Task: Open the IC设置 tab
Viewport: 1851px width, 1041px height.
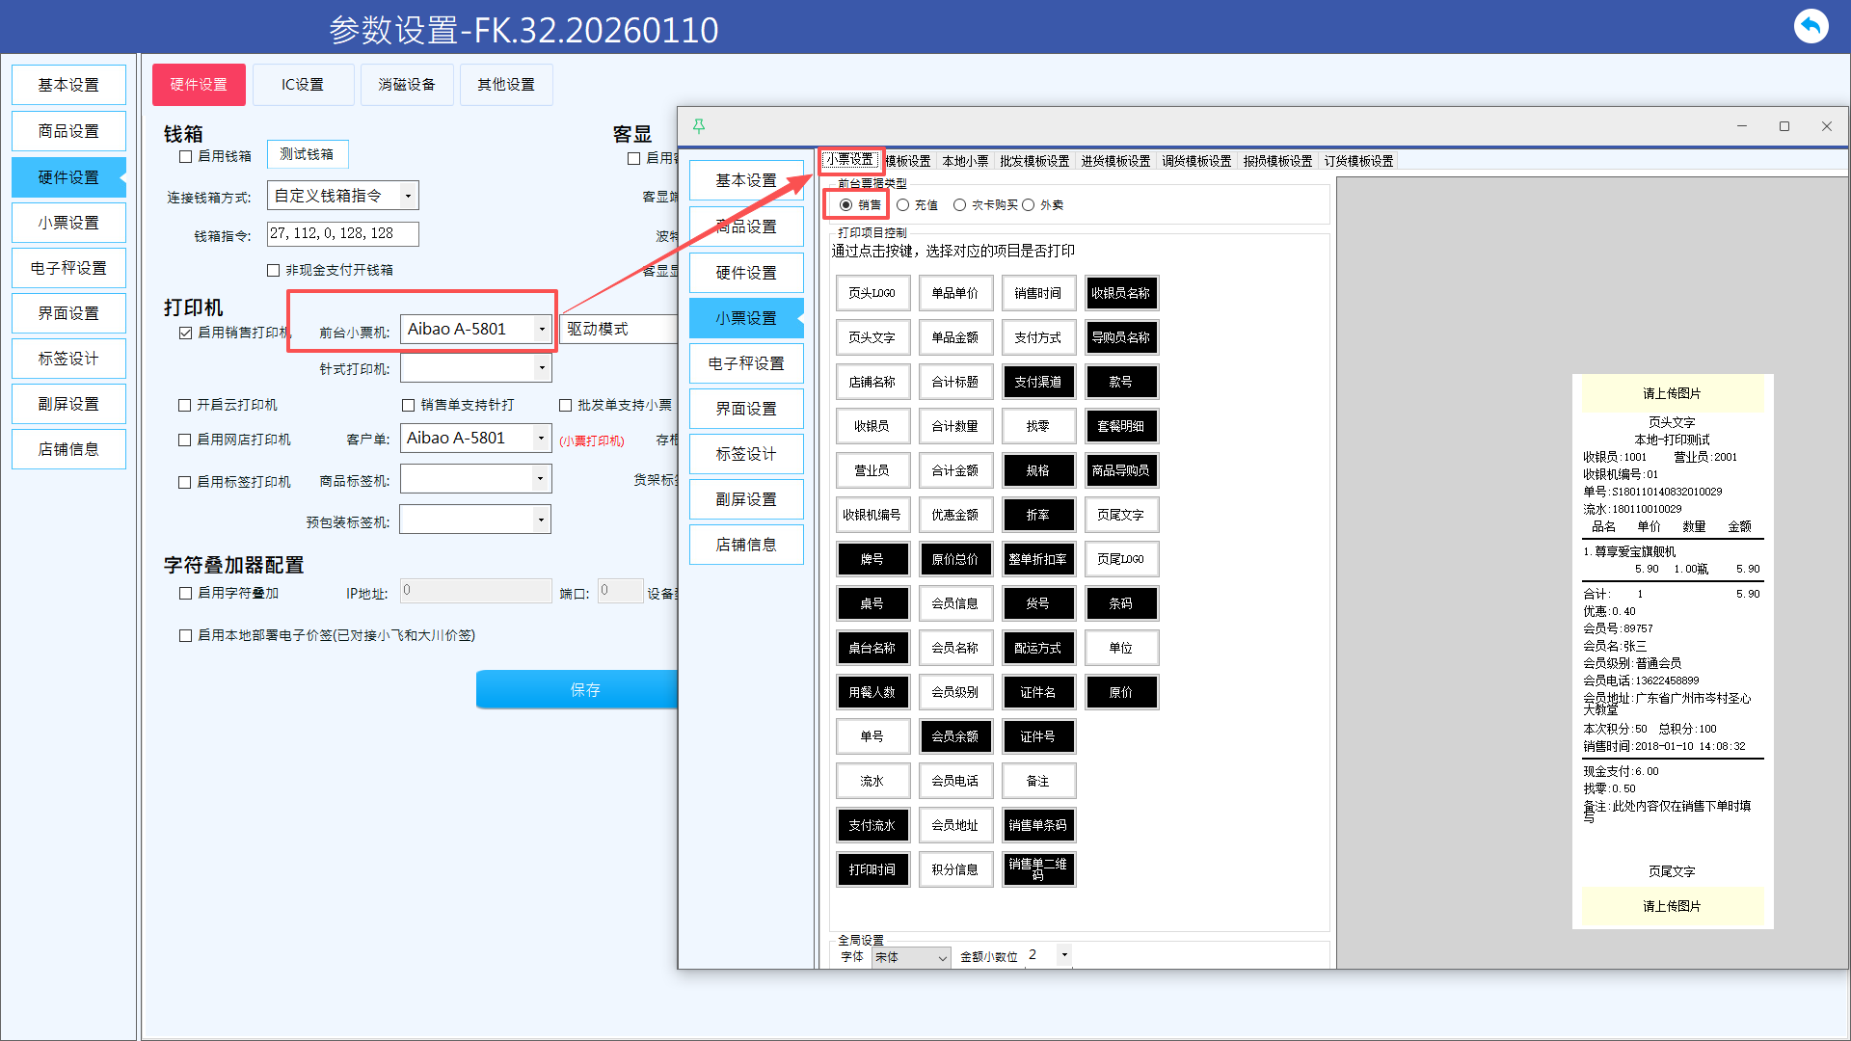Action: (x=303, y=85)
